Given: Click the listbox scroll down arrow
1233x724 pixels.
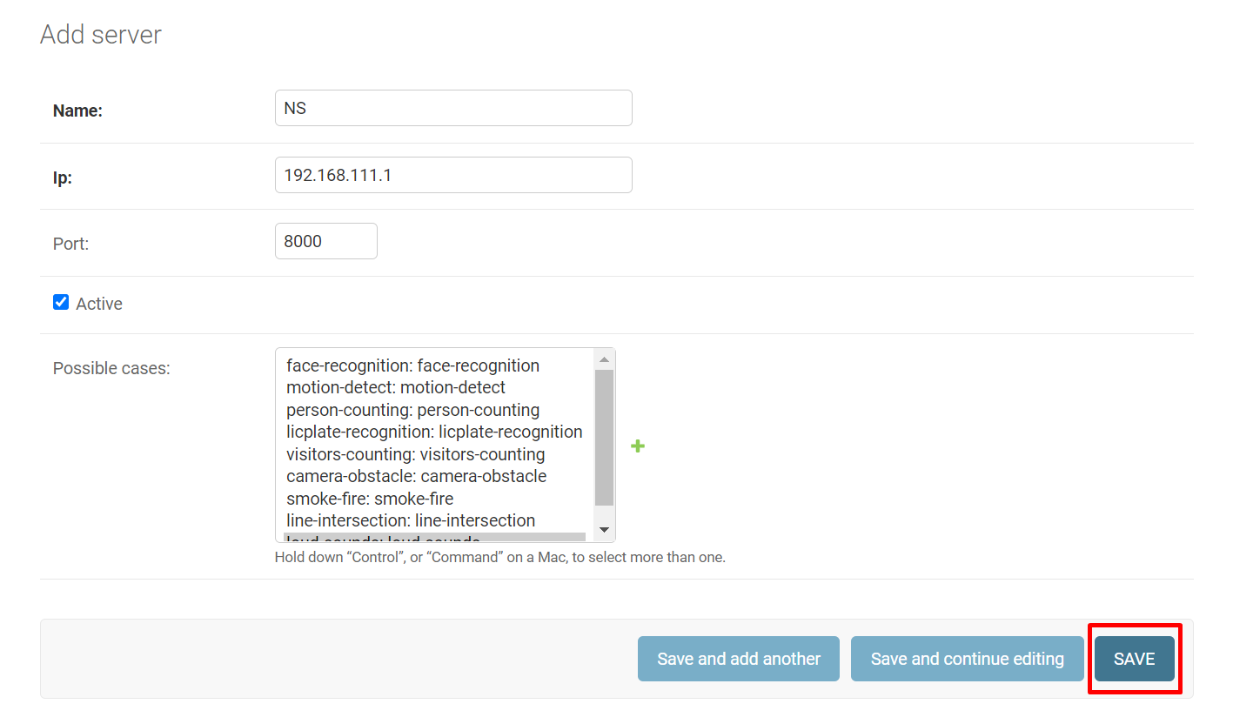Looking at the screenshot, I should tap(605, 530).
